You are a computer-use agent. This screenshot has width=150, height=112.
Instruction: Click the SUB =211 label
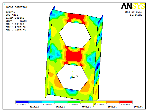point(12,15)
